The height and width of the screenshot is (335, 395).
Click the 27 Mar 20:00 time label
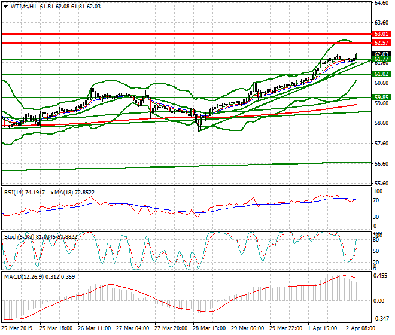[x=171, y=328]
